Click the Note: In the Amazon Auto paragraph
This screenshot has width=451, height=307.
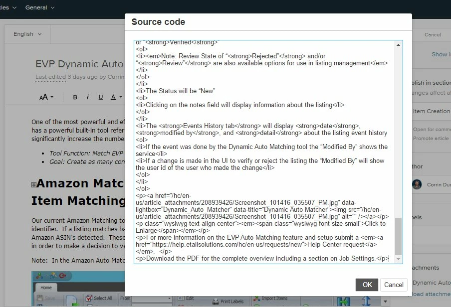78,261
